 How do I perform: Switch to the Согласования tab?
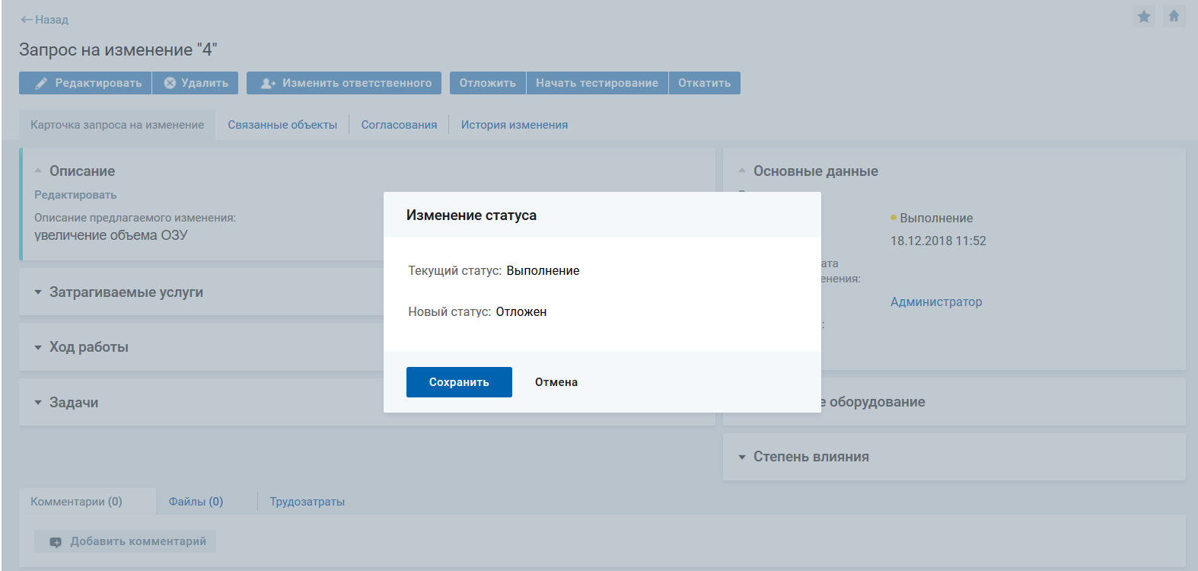click(399, 125)
